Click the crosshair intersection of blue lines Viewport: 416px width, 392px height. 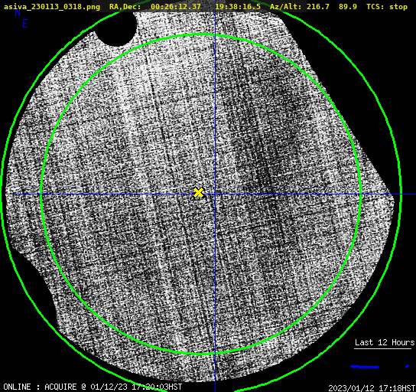coord(215,194)
